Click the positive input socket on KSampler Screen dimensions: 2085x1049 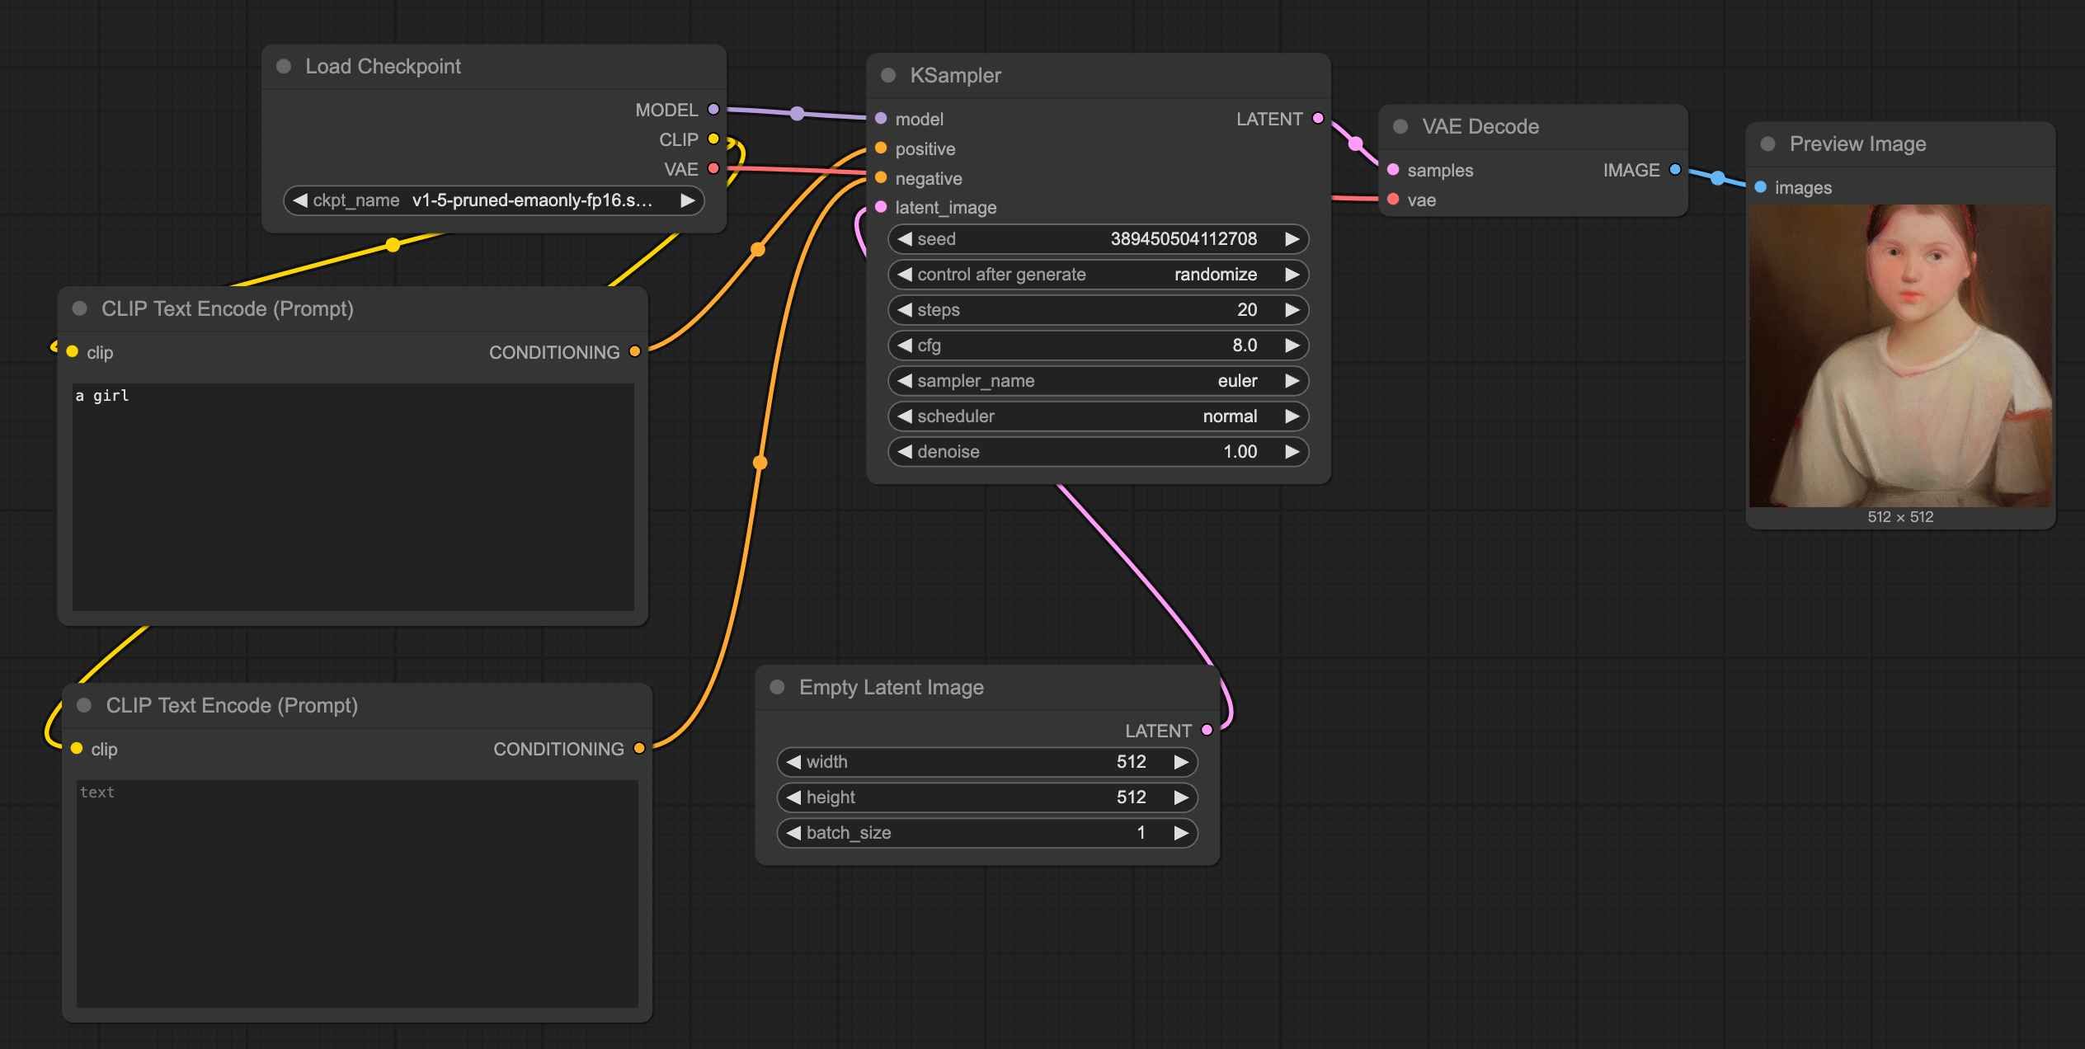(x=881, y=148)
